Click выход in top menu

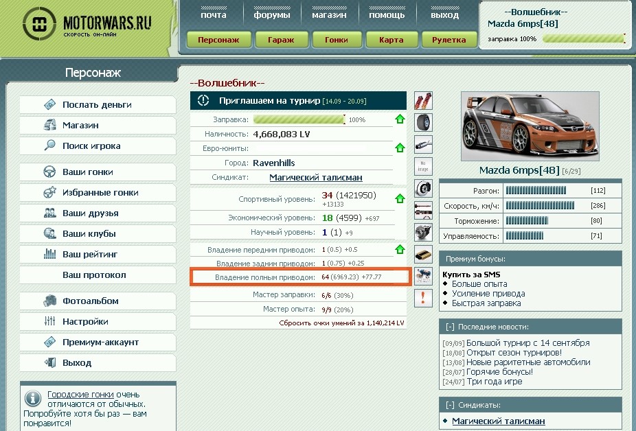point(445,15)
